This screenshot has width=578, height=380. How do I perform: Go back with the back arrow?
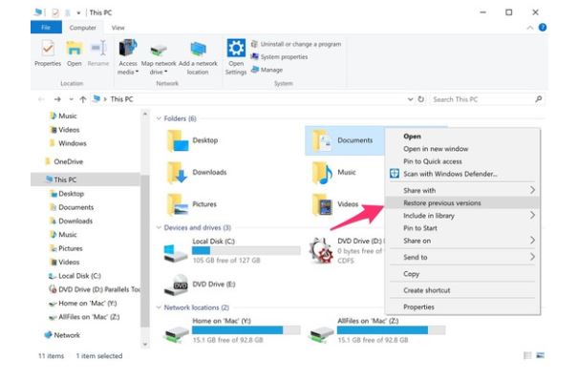coord(41,99)
